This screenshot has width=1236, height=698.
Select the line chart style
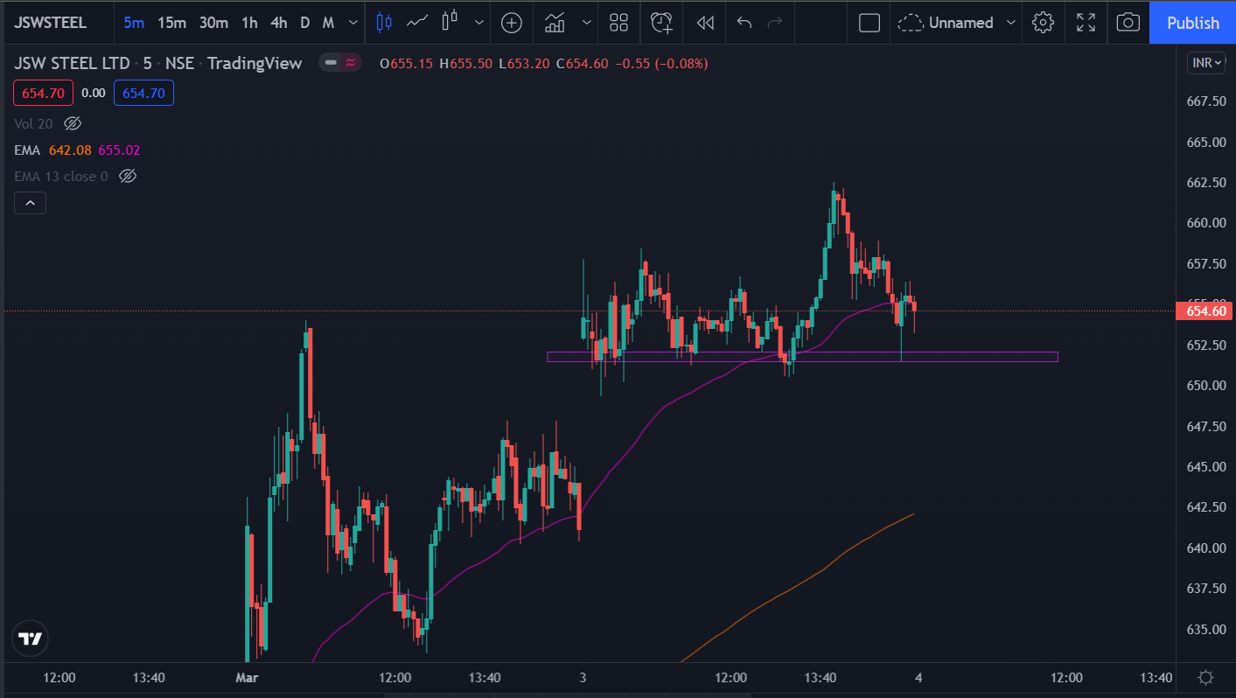[417, 23]
